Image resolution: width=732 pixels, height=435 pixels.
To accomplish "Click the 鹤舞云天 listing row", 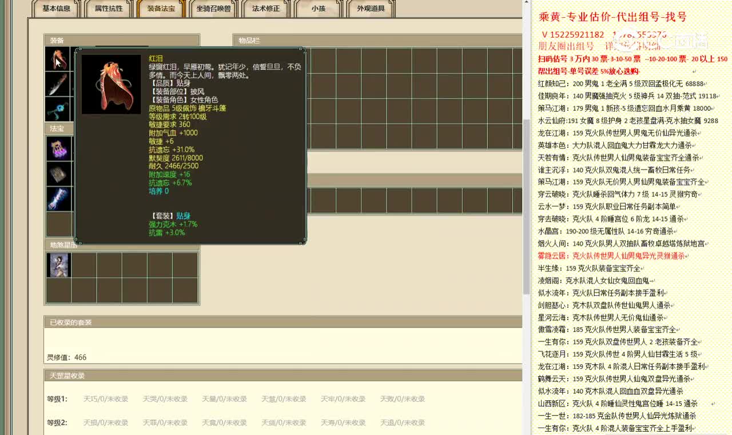I will point(616,378).
